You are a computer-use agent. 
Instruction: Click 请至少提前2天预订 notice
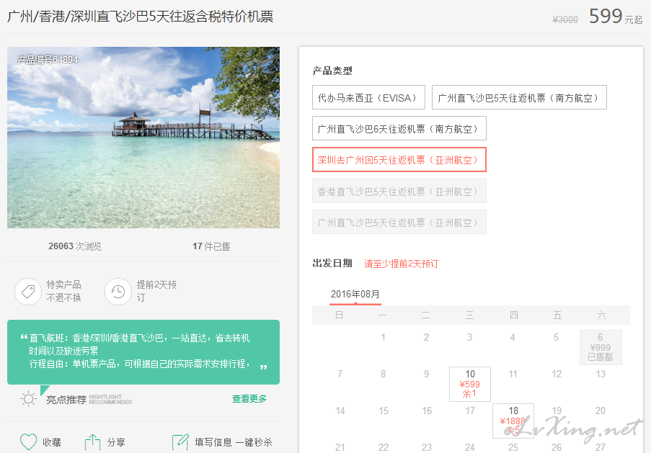click(x=401, y=264)
